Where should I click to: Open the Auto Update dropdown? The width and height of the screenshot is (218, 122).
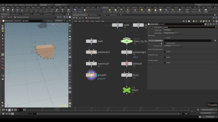point(211,117)
